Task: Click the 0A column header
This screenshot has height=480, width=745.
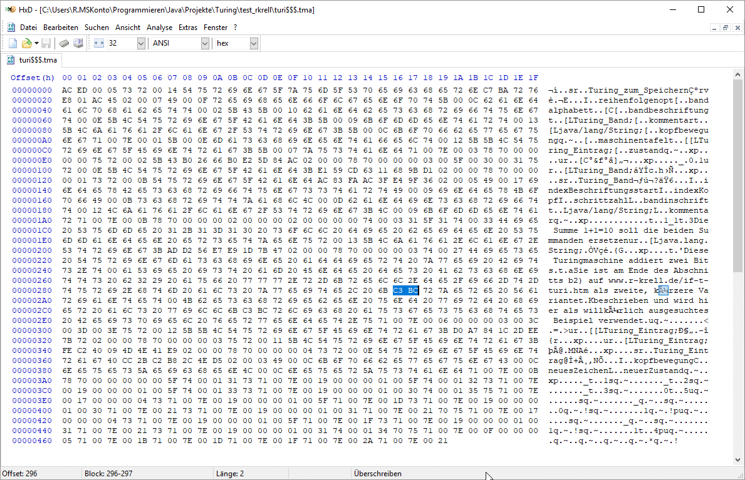Action: 217,78
